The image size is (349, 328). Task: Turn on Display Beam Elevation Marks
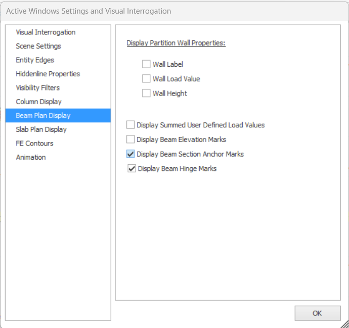coord(130,139)
